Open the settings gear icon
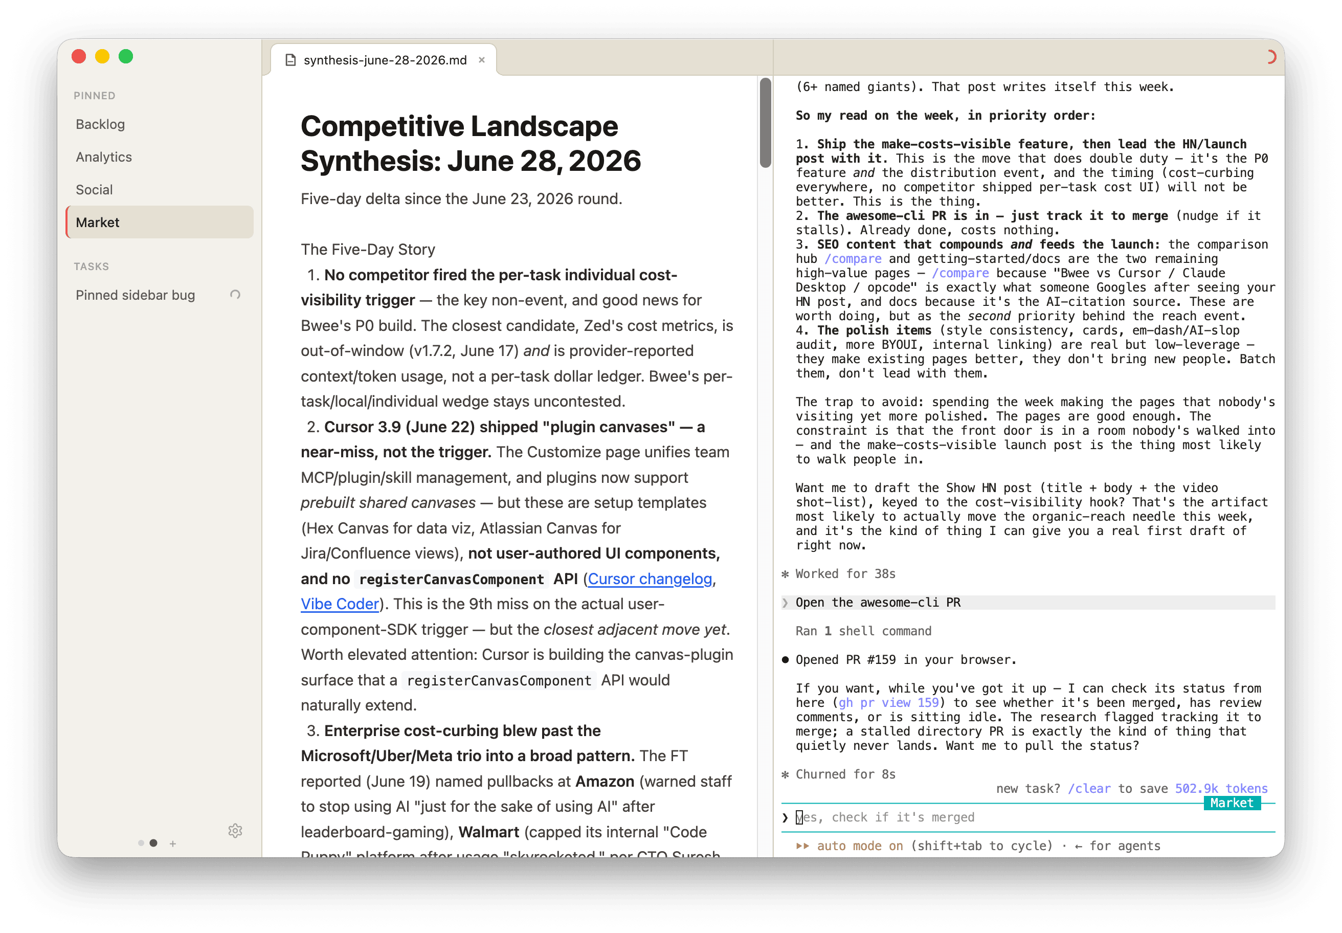The image size is (1342, 933). coord(235,831)
